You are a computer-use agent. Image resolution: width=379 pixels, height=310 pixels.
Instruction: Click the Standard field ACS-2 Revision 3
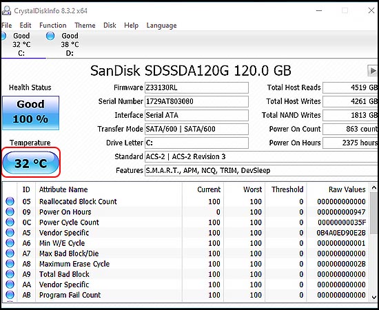[261, 157]
